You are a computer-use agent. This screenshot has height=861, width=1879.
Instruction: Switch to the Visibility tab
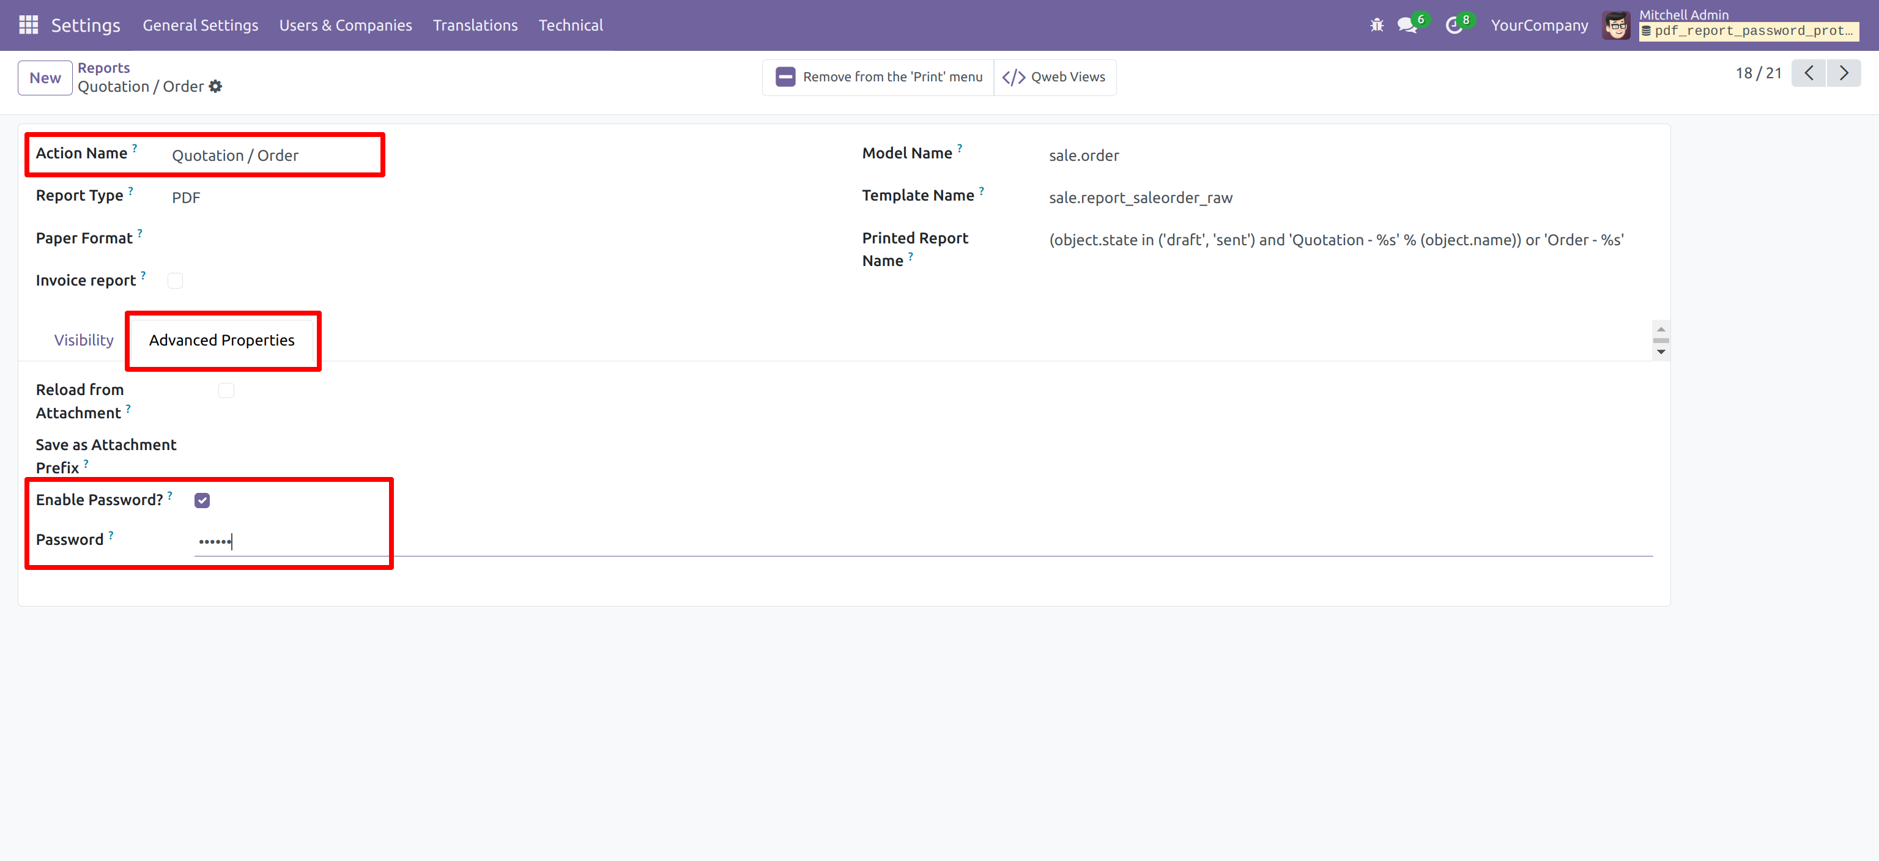(x=84, y=341)
